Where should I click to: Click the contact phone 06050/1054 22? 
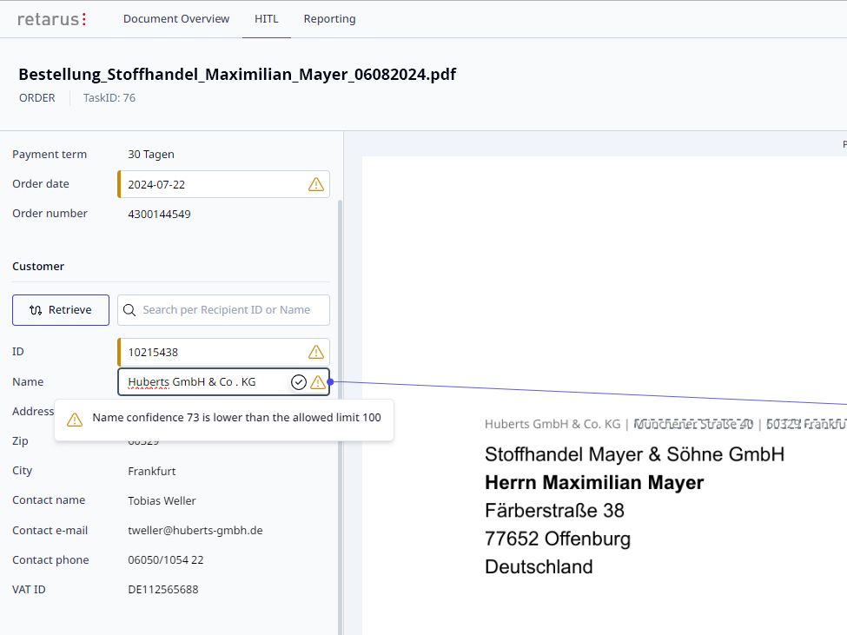(x=166, y=560)
